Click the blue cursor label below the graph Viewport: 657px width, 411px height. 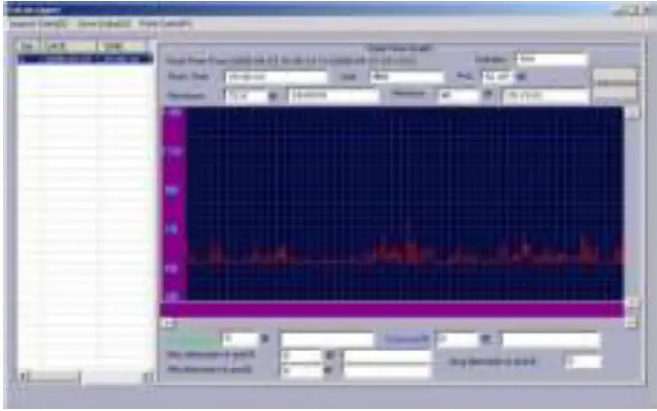tap(406, 339)
